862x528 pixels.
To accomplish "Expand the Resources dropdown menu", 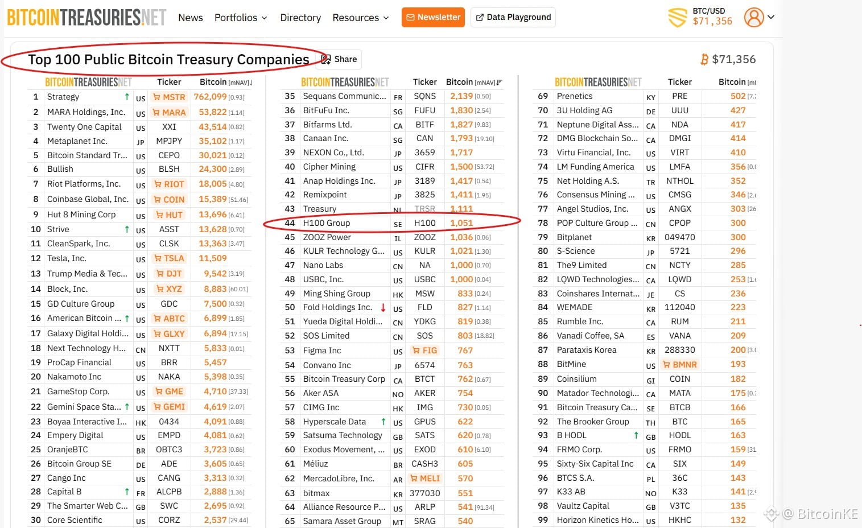I will [x=361, y=18].
